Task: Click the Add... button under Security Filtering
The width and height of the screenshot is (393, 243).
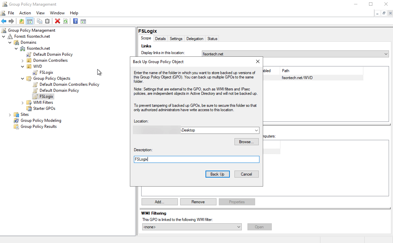Action: 160,202
